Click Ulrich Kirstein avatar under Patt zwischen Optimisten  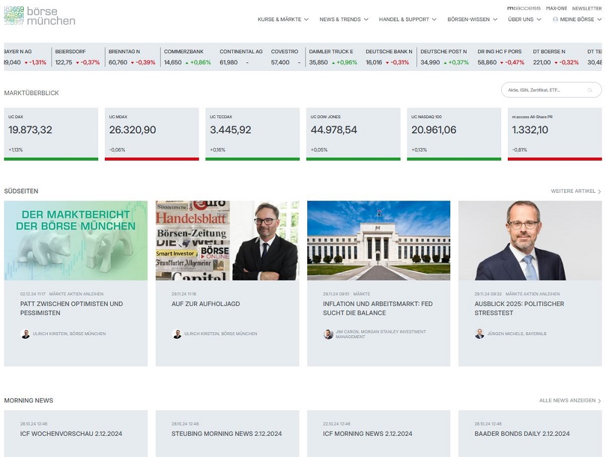tap(25, 334)
